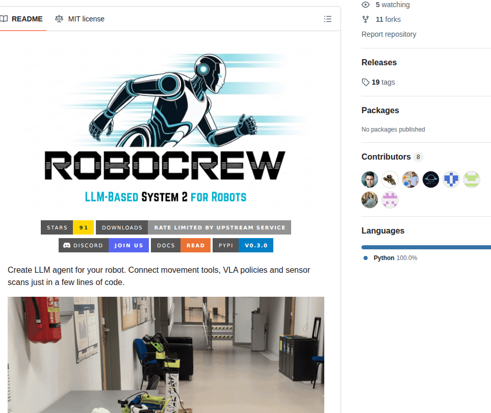491x413 pixels.
Task: Click 'No packages published' text
Action: click(x=393, y=130)
